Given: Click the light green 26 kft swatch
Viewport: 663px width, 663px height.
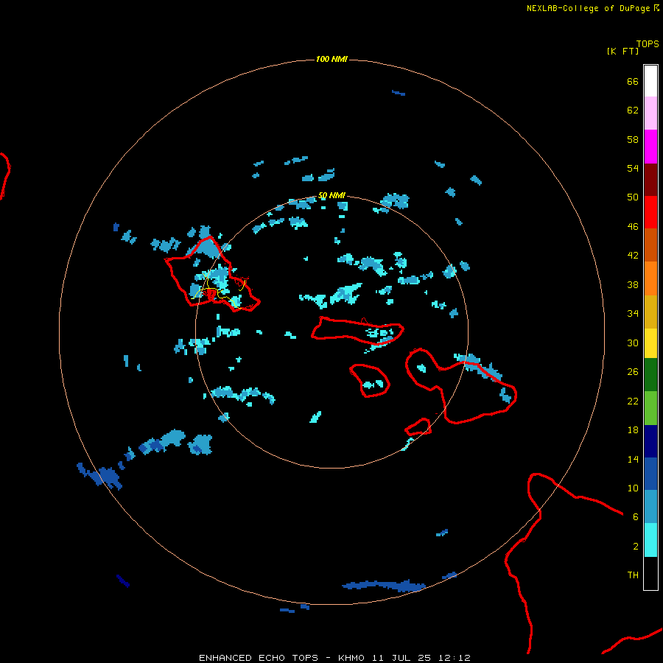Looking at the screenshot, I should point(650,408).
